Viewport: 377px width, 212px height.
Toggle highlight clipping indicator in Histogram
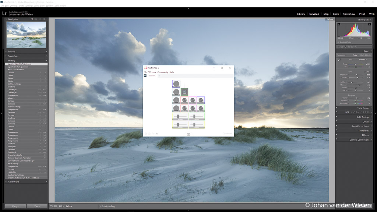370,24
